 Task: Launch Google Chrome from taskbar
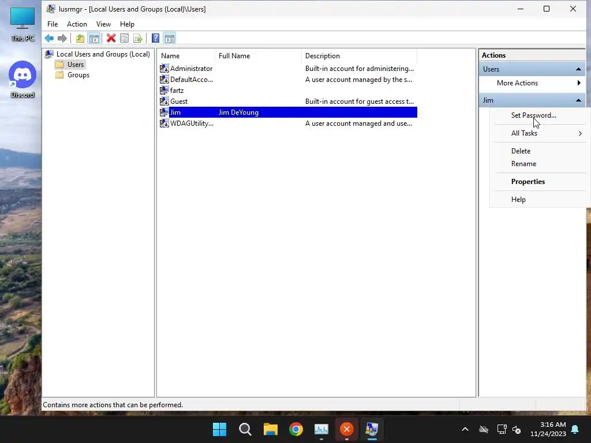(296, 429)
